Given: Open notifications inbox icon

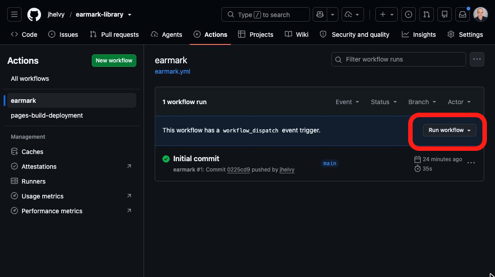Looking at the screenshot, I should [x=463, y=14].
